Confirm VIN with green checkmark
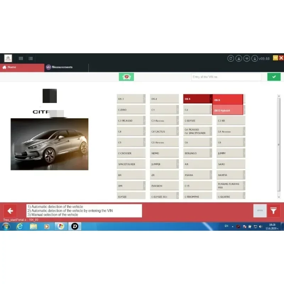 [274, 77]
